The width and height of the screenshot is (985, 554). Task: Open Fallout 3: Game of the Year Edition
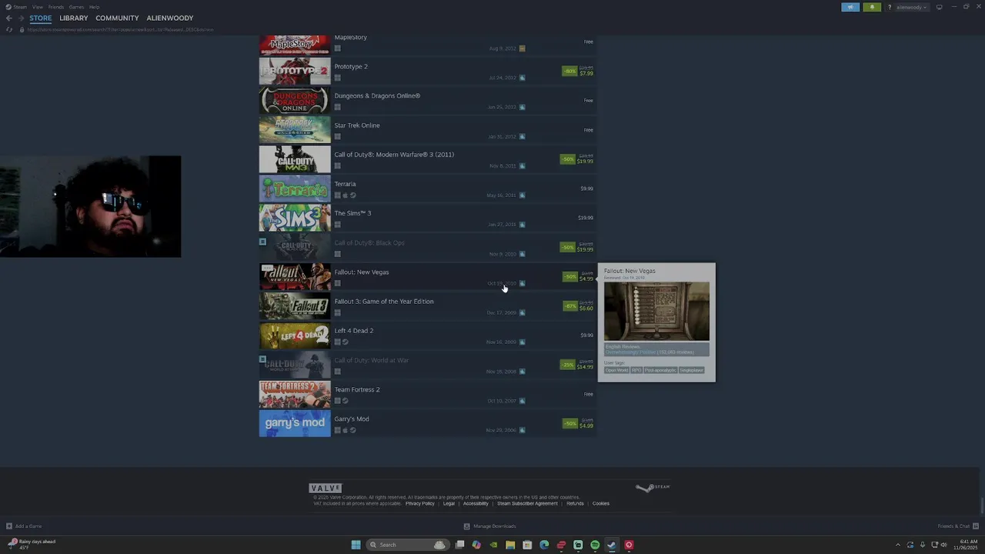(x=428, y=305)
